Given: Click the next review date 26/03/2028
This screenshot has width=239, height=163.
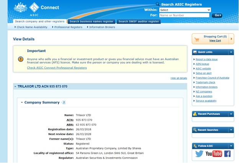Looking at the screenshot, I should pos(83,134).
